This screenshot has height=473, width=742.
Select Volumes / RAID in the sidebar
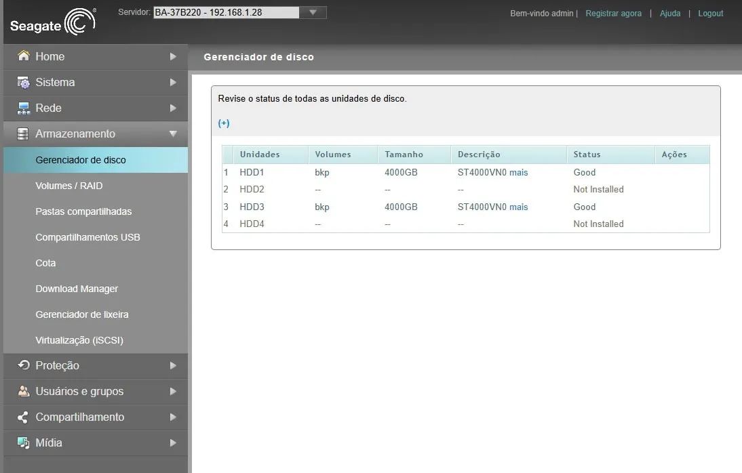[x=69, y=185]
